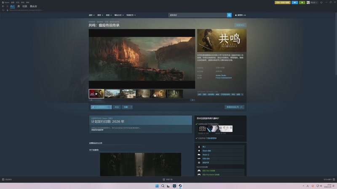Viewport: 337px width, 189px height.
Task: Select the last dark forest screenshot thumbnail
Action: click(175, 94)
